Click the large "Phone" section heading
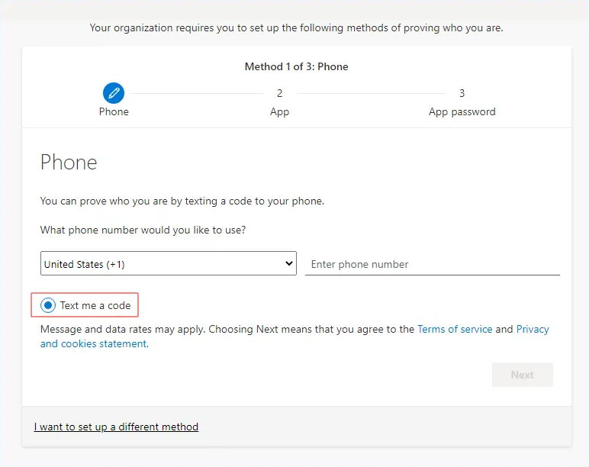Image resolution: width=589 pixels, height=467 pixels. click(69, 163)
